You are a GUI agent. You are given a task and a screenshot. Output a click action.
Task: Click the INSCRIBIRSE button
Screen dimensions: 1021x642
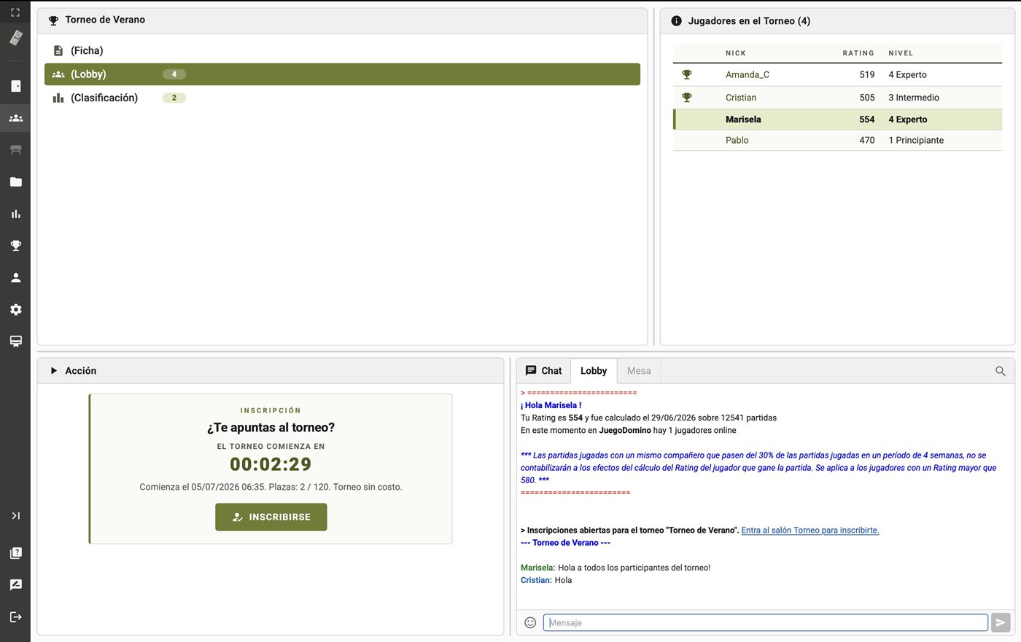click(271, 517)
